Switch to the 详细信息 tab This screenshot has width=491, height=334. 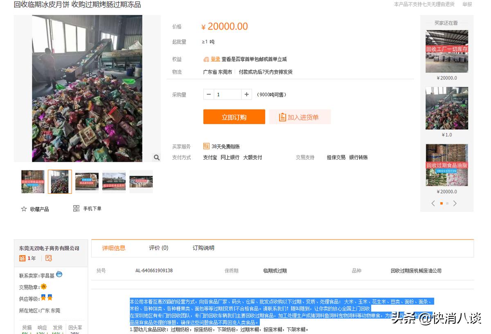click(x=114, y=248)
